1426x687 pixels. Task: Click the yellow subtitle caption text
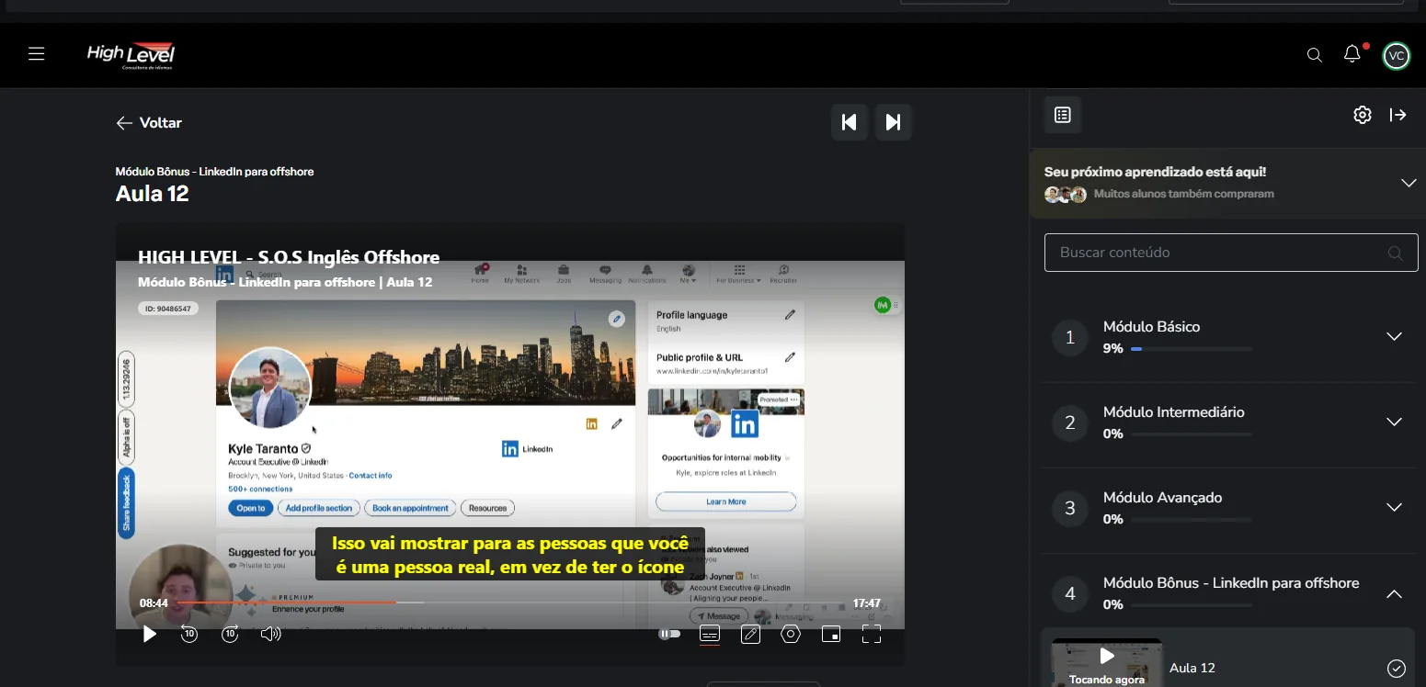(x=510, y=555)
